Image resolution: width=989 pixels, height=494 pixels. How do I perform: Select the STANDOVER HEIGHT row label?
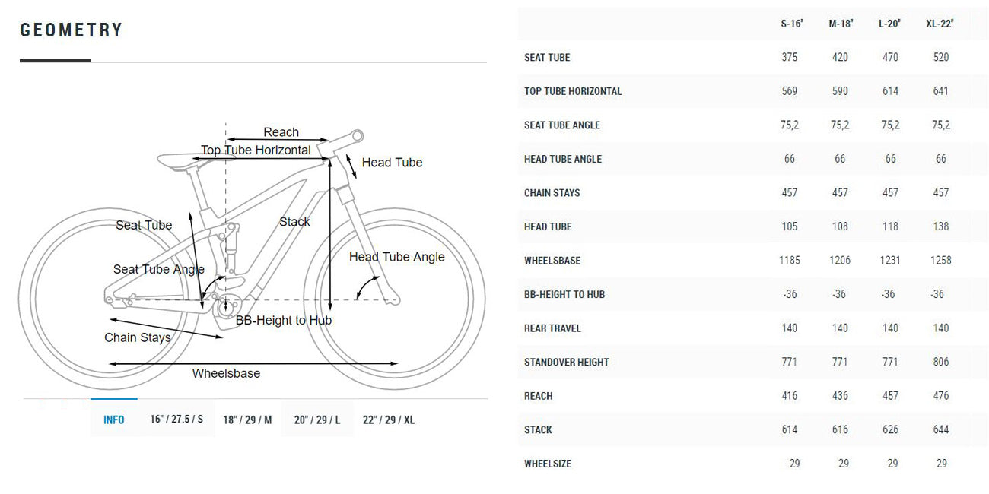point(567,363)
